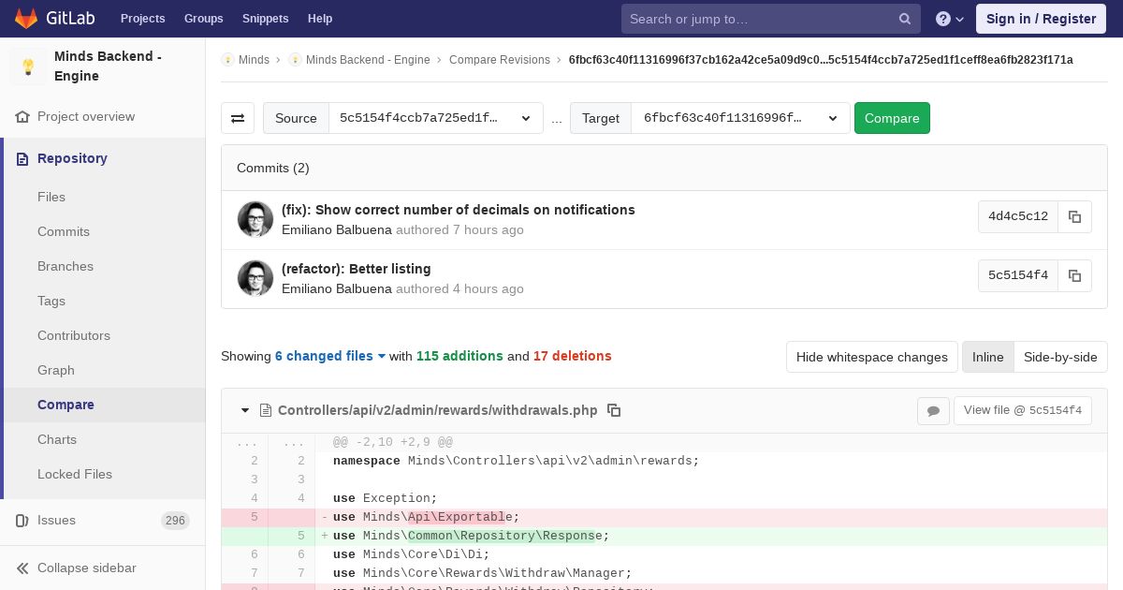The image size is (1123, 590).
Task: Switch to Side-by-side diff view
Action: [x=1060, y=357]
